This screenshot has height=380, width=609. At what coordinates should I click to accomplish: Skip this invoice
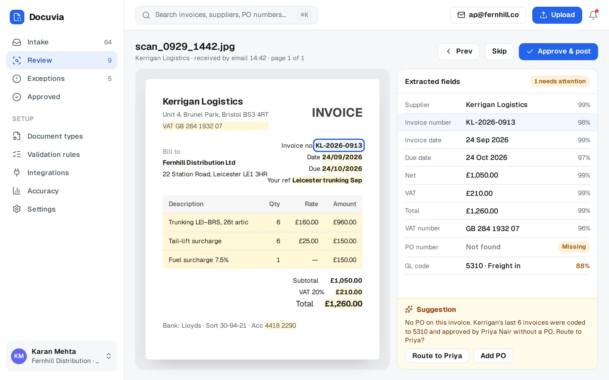pyautogui.click(x=499, y=51)
